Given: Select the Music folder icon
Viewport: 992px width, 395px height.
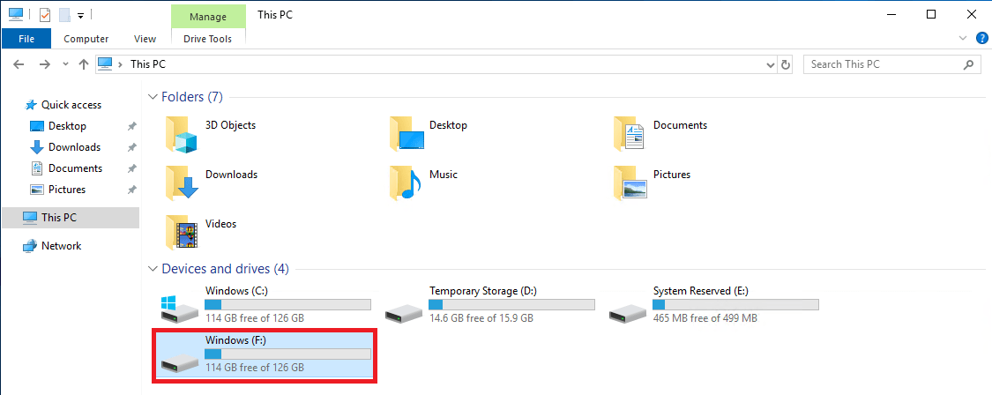Looking at the screenshot, I should (x=406, y=183).
